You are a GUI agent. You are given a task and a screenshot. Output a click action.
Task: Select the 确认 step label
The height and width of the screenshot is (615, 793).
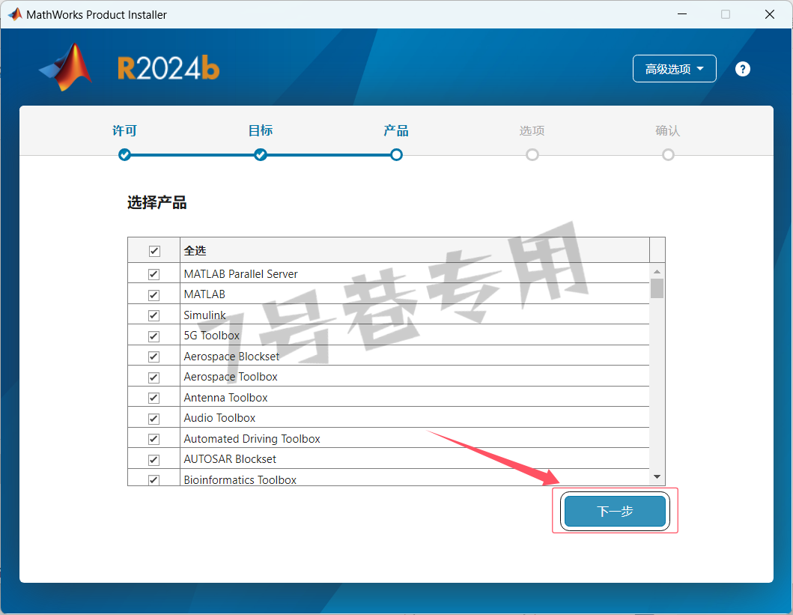(x=668, y=130)
